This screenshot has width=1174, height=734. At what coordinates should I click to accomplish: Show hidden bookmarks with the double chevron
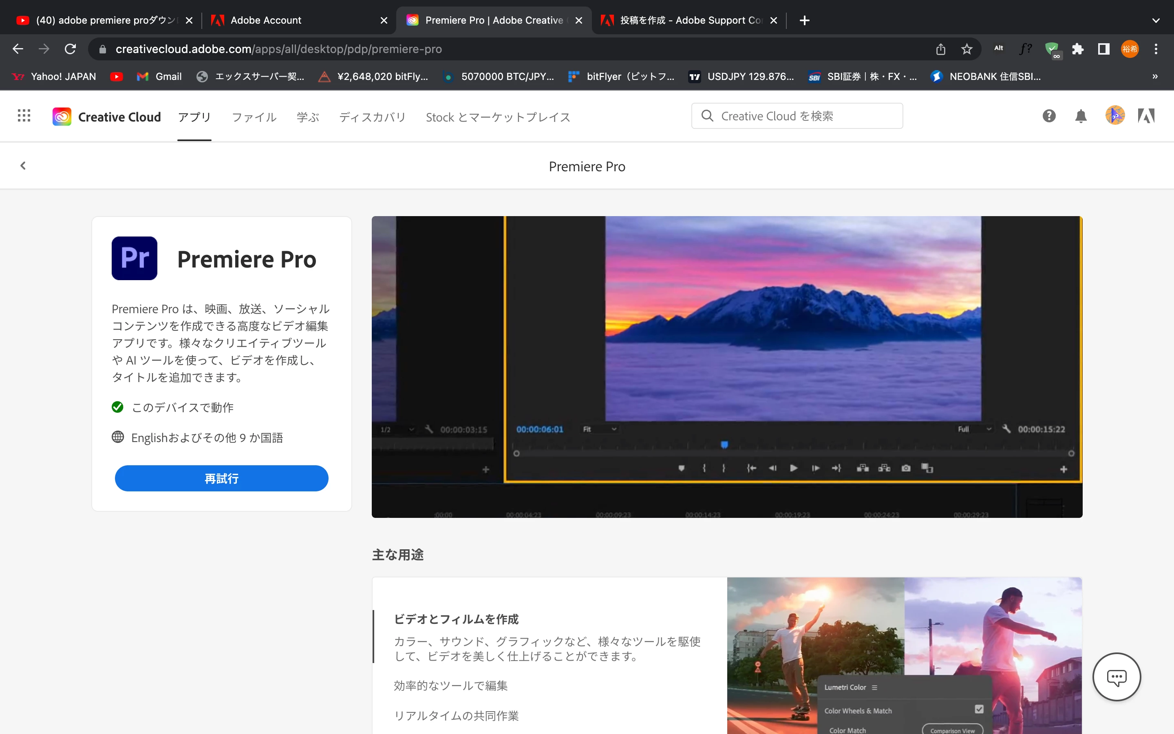(1155, 77)
